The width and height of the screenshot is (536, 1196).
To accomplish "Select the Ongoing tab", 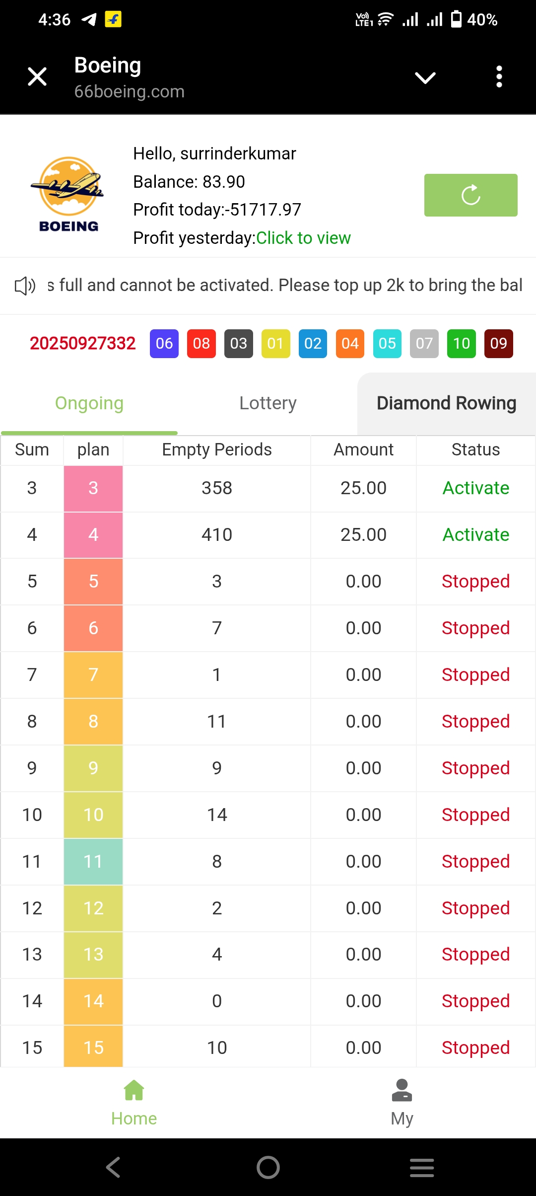I will 89,403.
